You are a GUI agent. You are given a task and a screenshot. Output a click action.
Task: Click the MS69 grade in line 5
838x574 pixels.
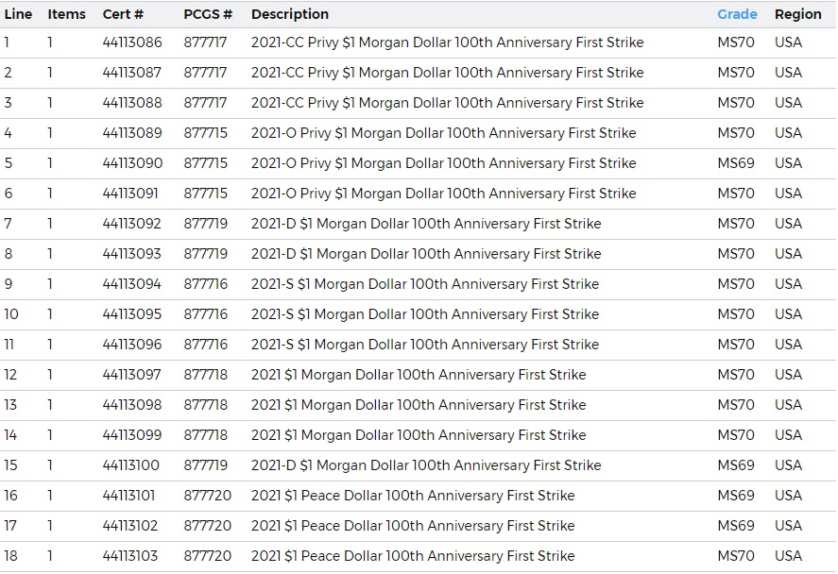click(x=736, y=163)
